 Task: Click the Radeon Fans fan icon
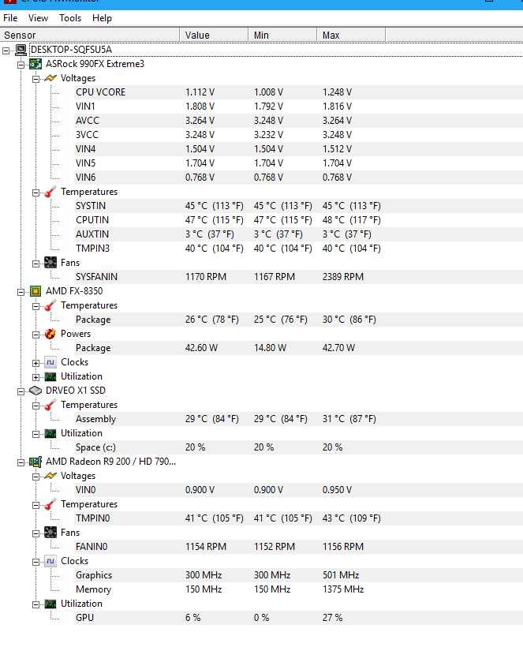pos(50,533)
